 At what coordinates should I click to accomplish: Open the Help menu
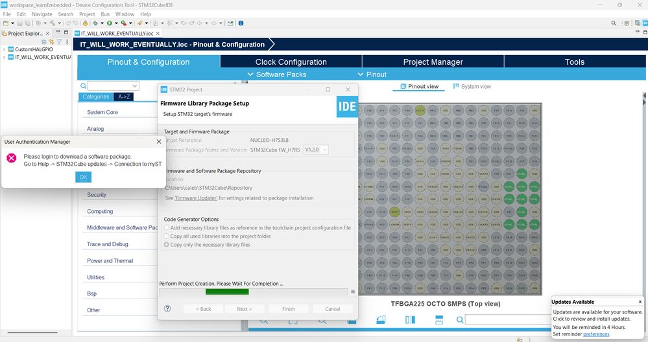[146, 14]
